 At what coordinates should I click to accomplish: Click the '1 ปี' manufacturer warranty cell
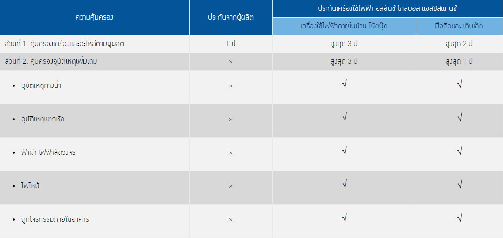(231, 44)
